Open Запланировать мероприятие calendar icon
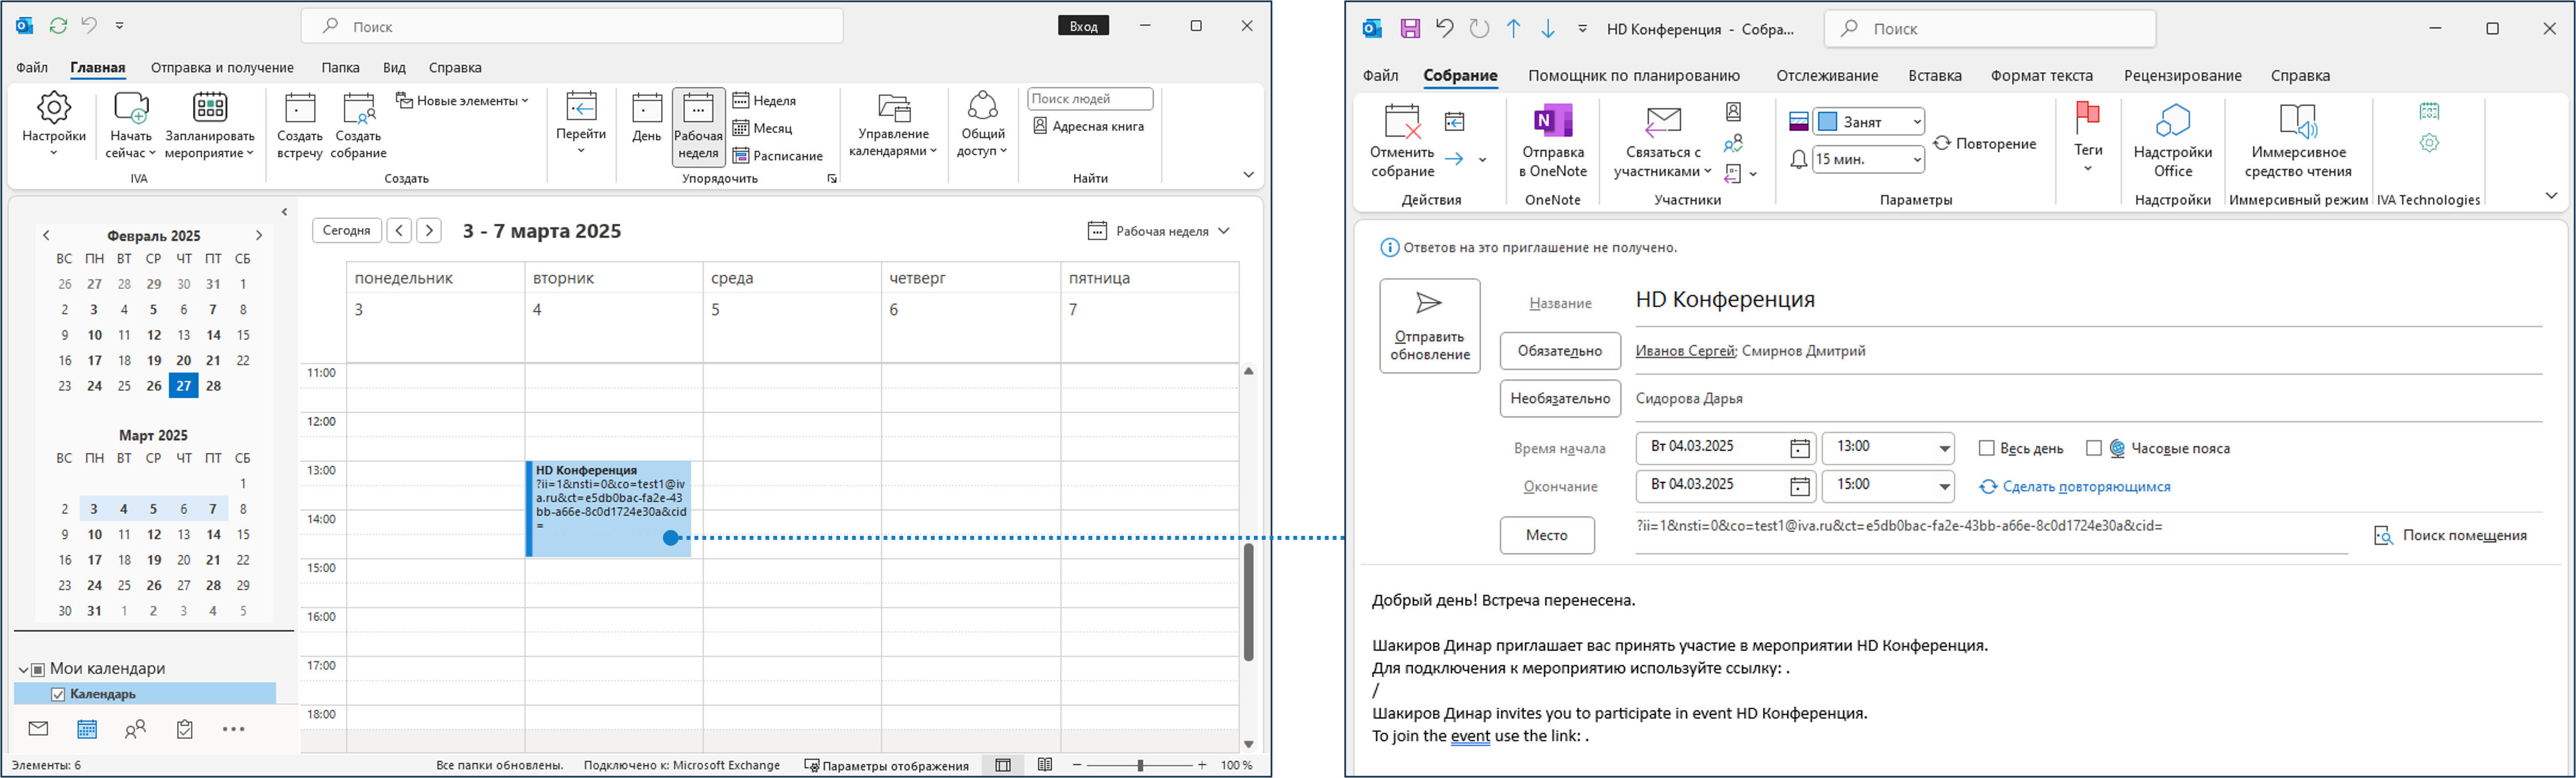The height and width of the screenshot is (778, 2576). point(210,108)
